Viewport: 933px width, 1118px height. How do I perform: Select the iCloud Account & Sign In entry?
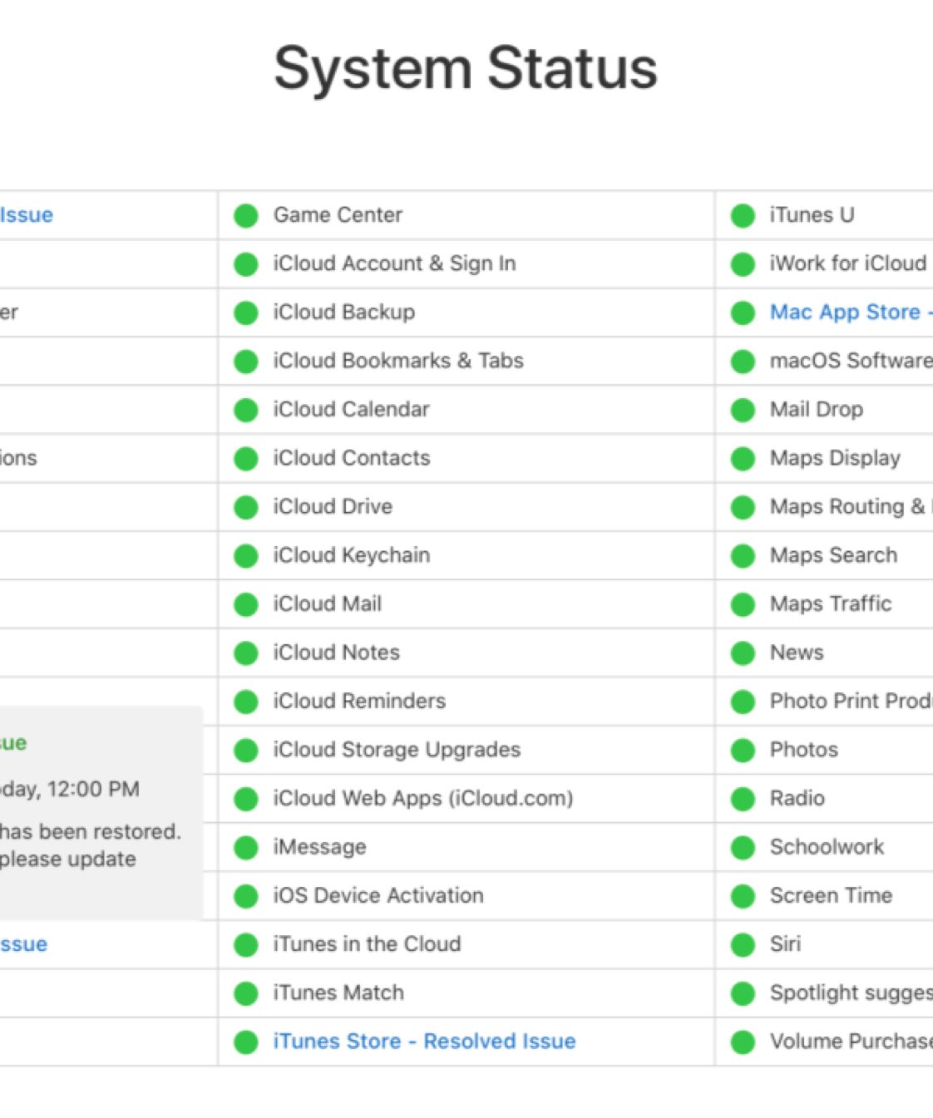[x=394, y=263]
